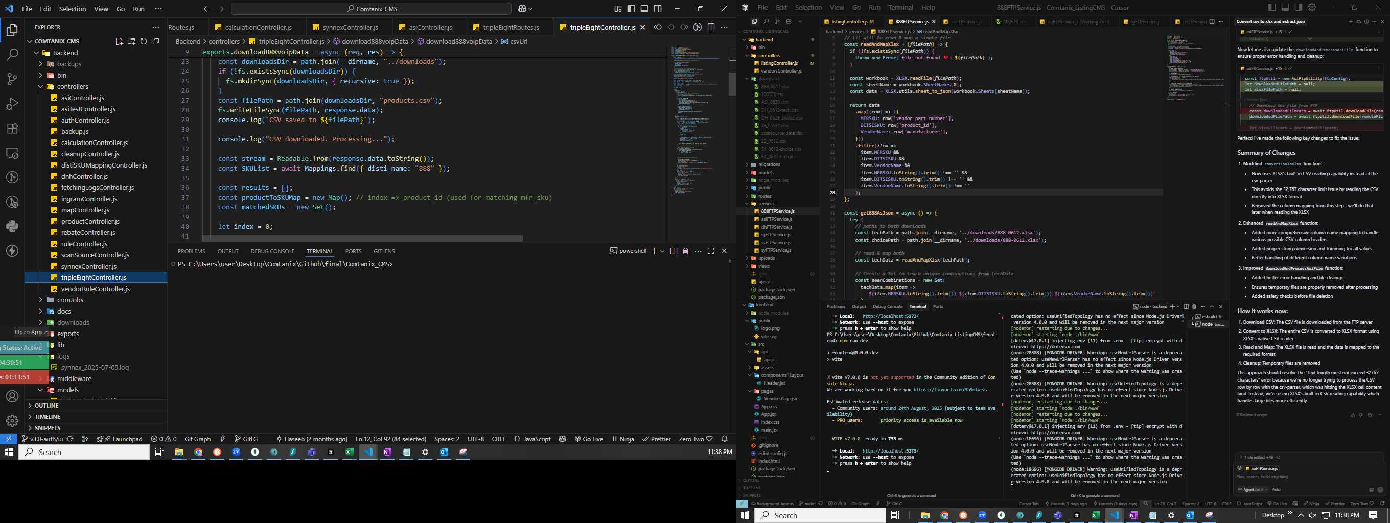This screenshot has width=1390, height=523.
Task: Open Selection menu in VS Code
Action: [72, 9]
